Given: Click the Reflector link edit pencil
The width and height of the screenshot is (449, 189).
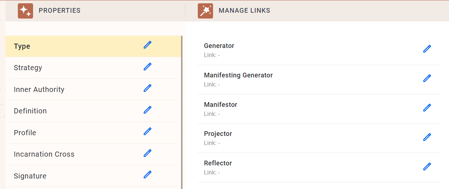Looking at the screenshot, I should [427, 166].
